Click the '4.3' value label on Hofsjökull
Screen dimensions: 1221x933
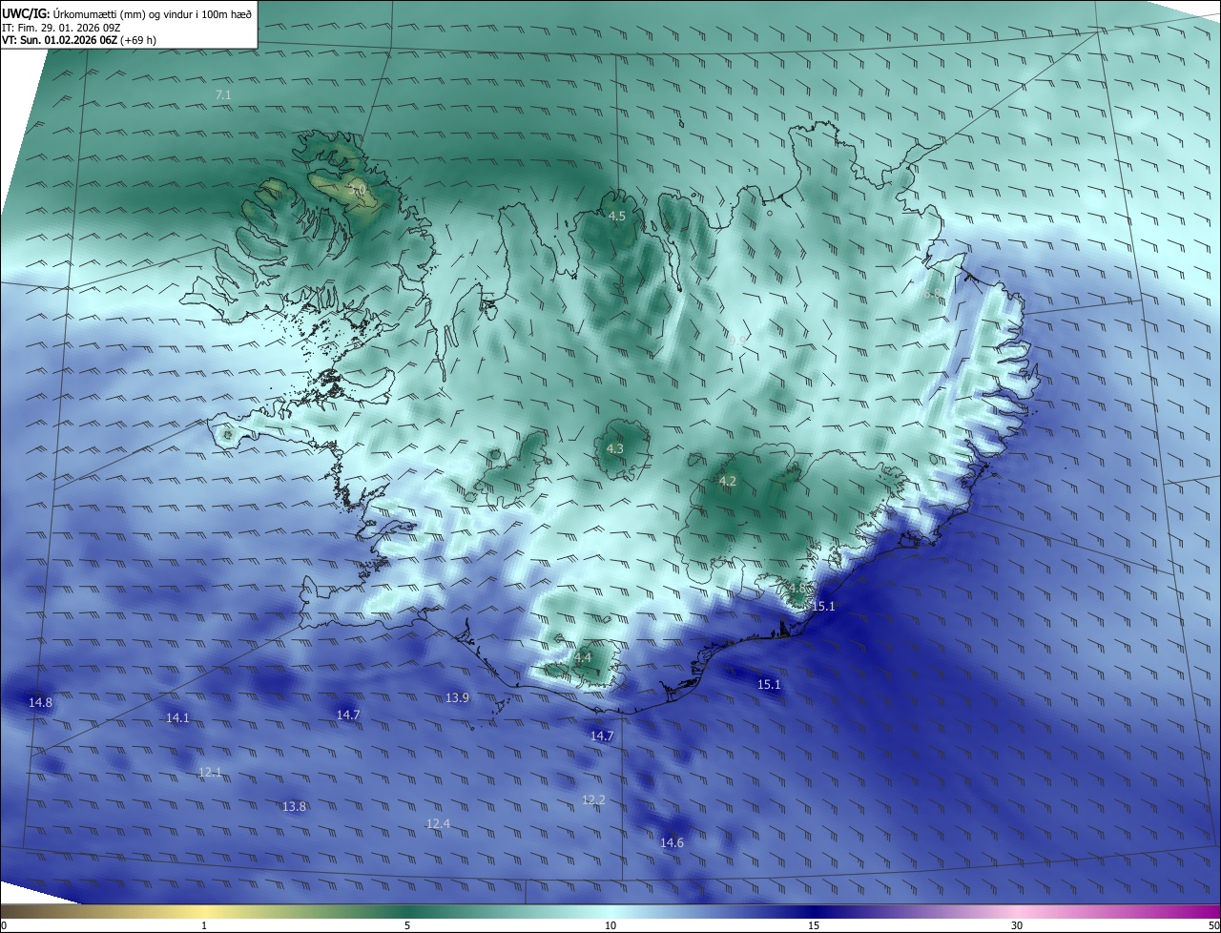(615, 448)
